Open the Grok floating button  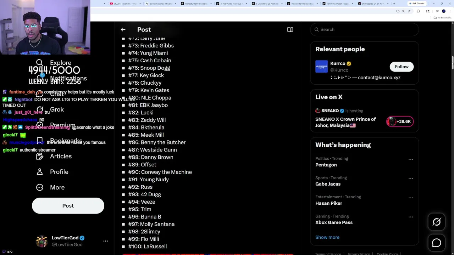(x=437, y=222)
